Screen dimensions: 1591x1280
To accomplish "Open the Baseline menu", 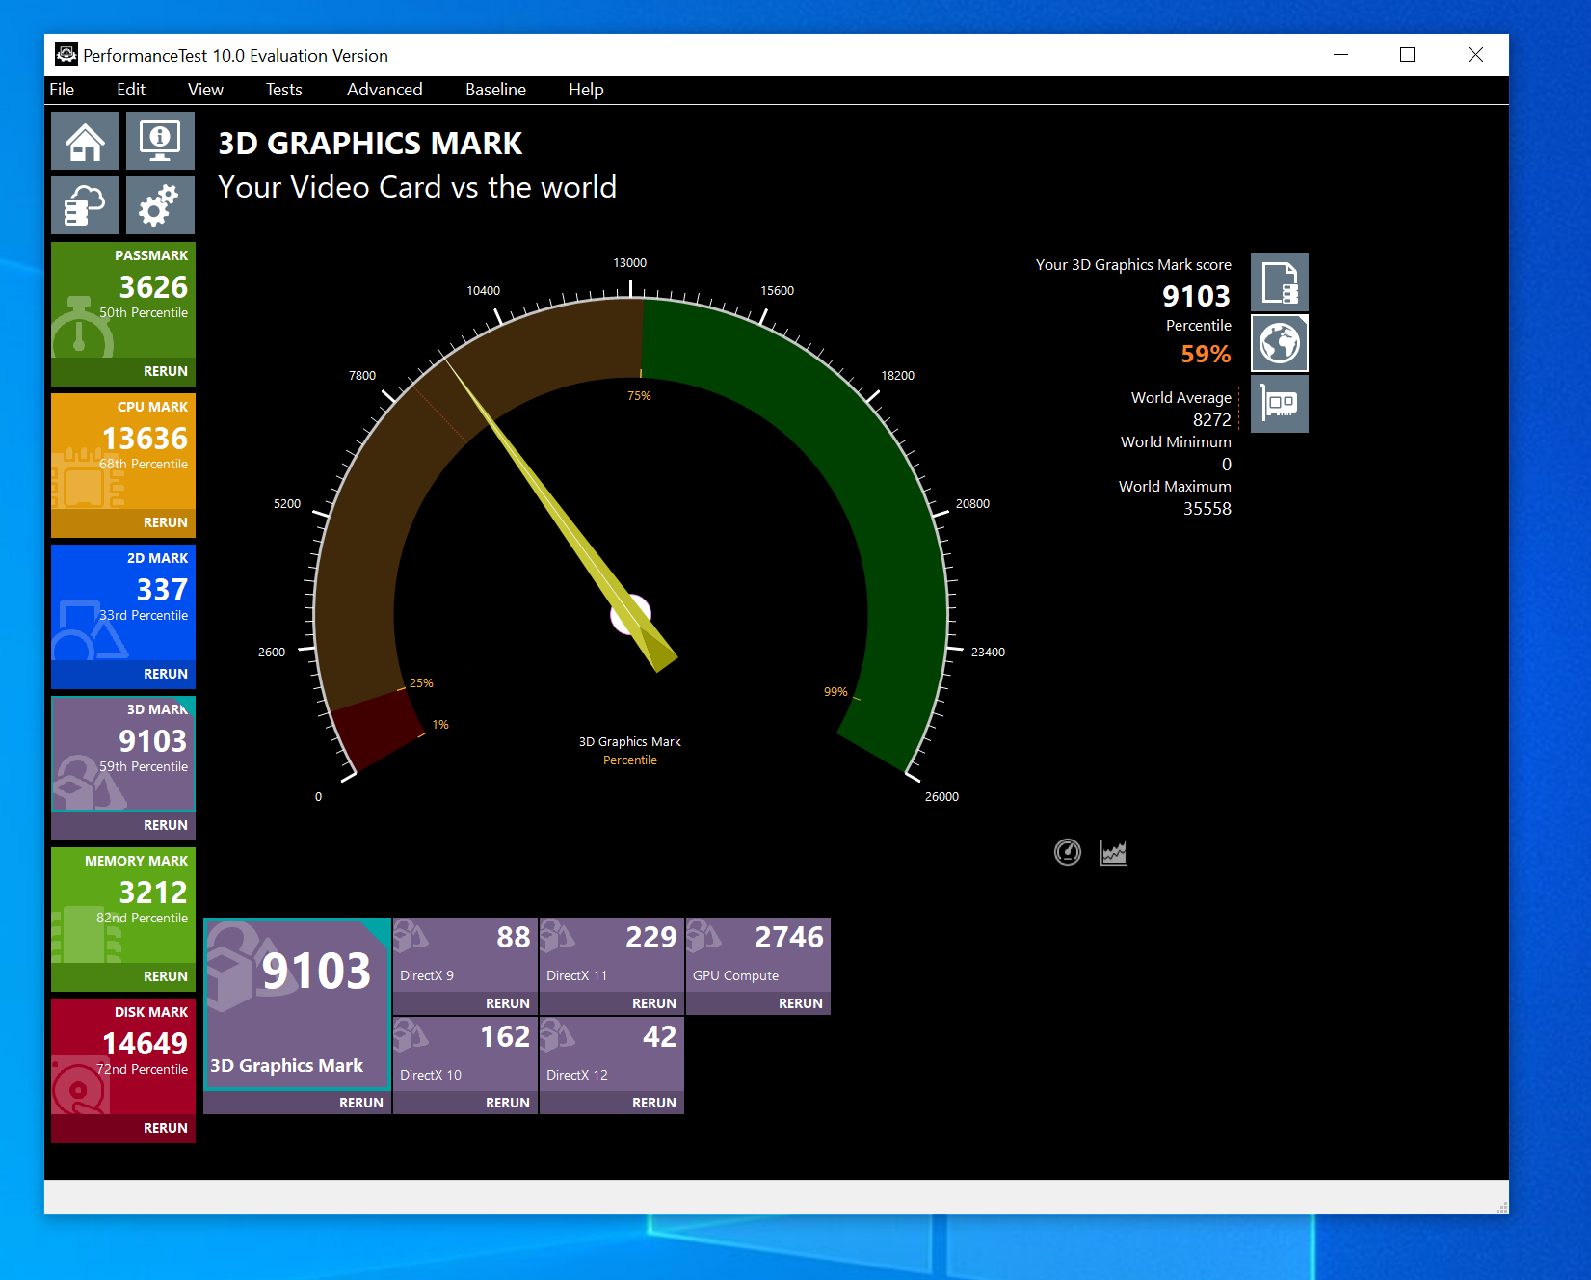I will coord(495,90).
